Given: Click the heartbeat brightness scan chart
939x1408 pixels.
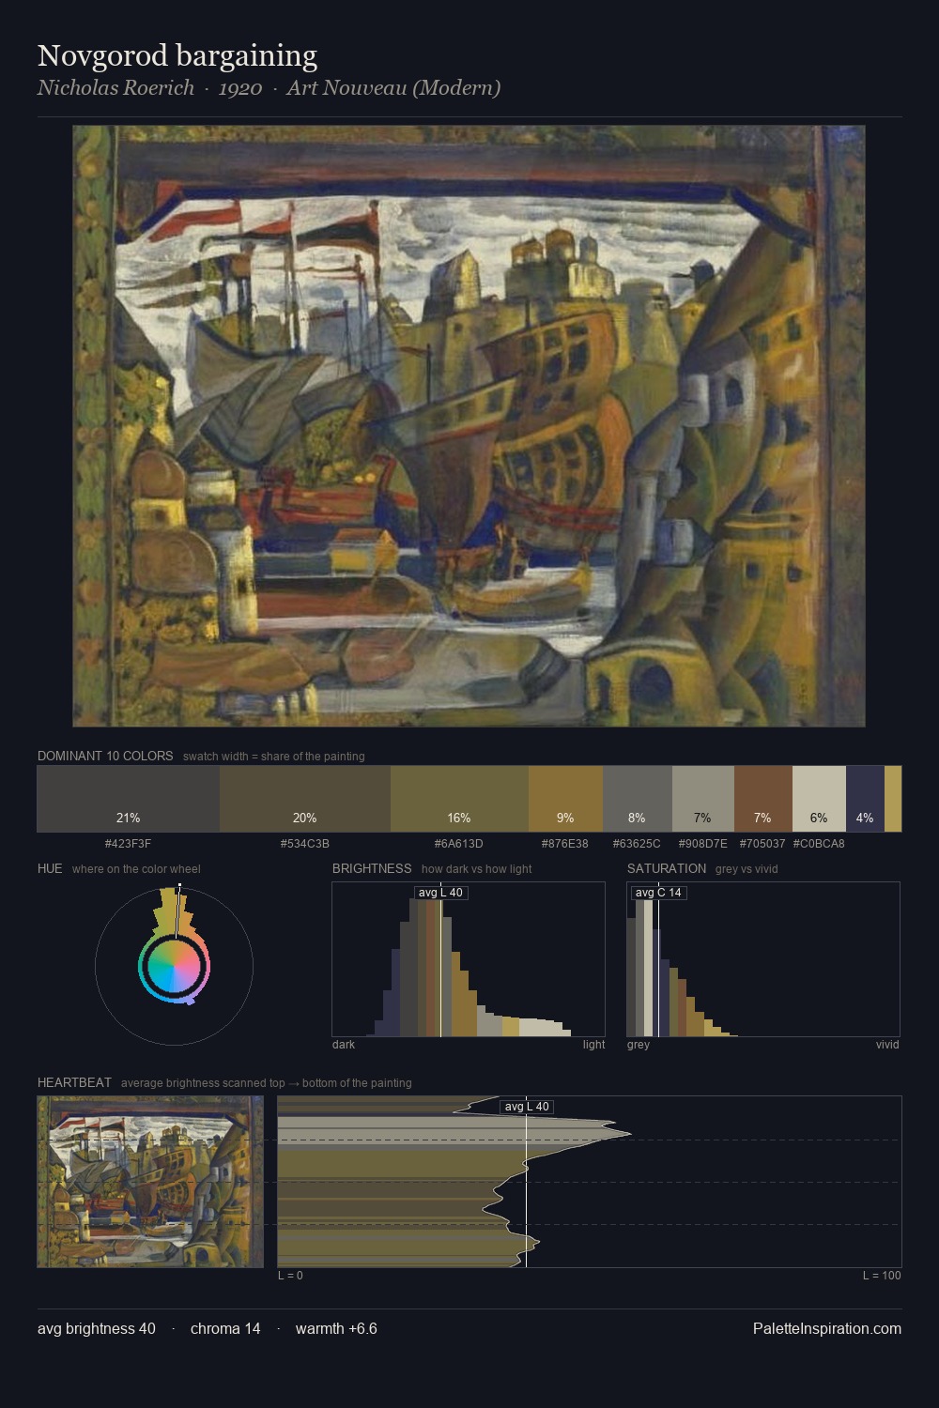Looking at the screenshot, I should pyautogui.click(x=590, y=1182).
